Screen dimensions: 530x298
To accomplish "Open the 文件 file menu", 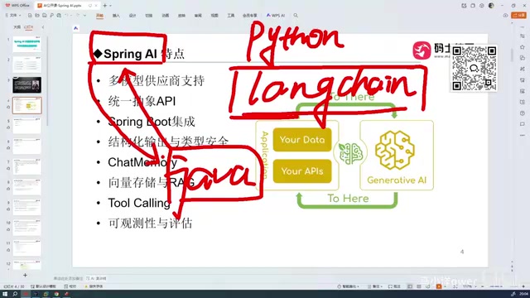I will pos(13,16).
